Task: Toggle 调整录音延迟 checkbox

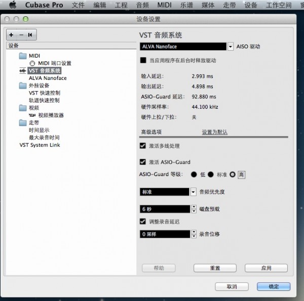Action: click(143, 221)
